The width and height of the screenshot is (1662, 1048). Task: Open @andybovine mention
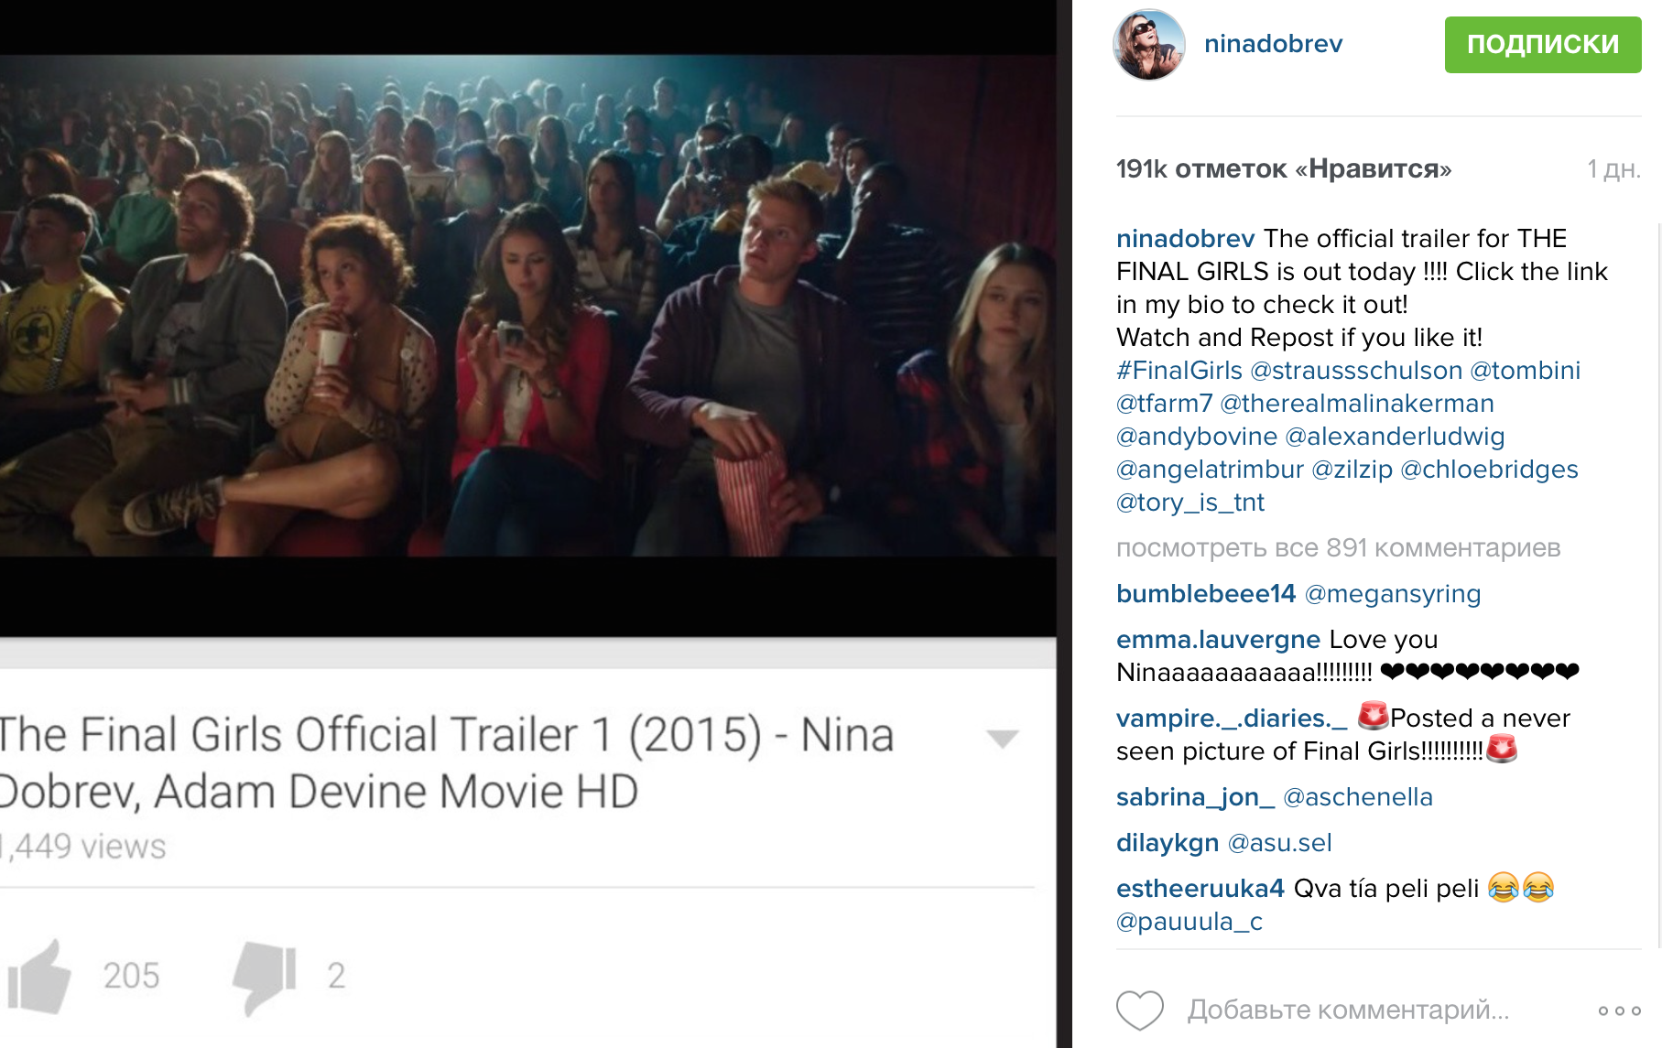click(1197, 437)
